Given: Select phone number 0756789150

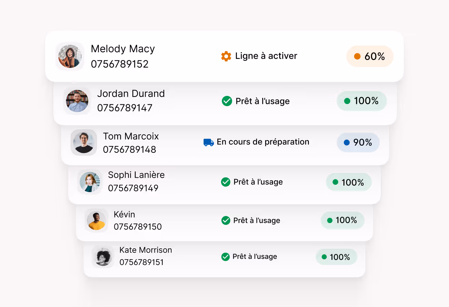Looking at the screenshot, I should [138, 226].
